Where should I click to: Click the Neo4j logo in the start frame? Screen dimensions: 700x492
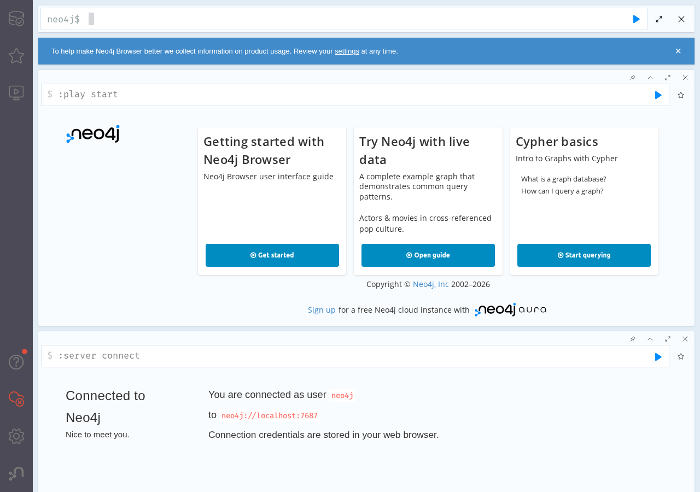pos(93,134)
